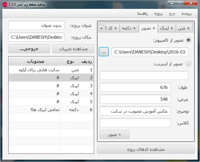Screen dimensions: 200x162
Task: Open the پرونده menu
Action: pos(187,14)
